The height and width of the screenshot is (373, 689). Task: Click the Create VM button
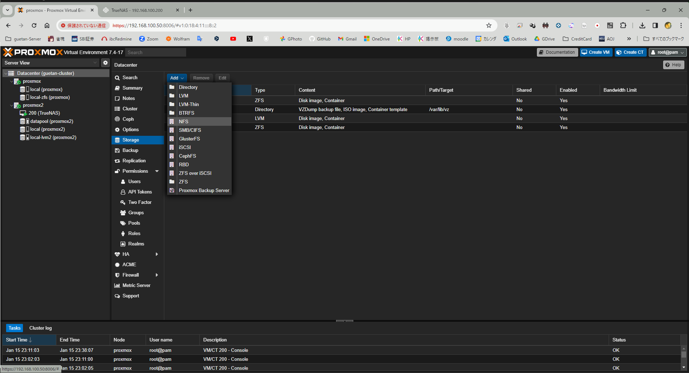coord(596,52)
